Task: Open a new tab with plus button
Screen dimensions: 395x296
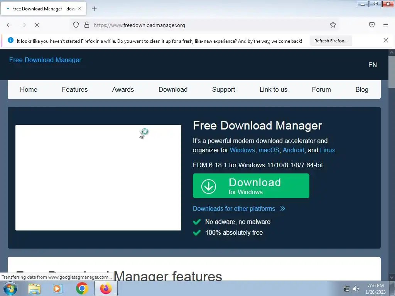Action: click(94, 9)
